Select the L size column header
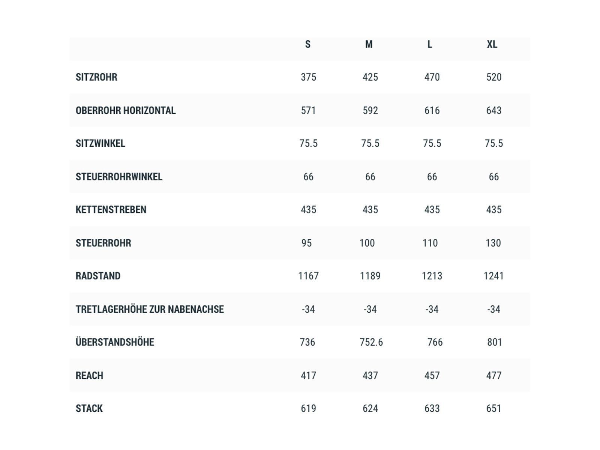Screen dimensions: 600x450 tap(430, 45)
